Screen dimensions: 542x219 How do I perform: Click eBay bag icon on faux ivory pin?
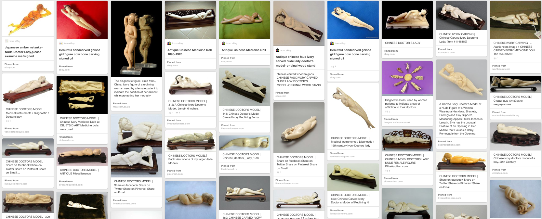point(278,50)
